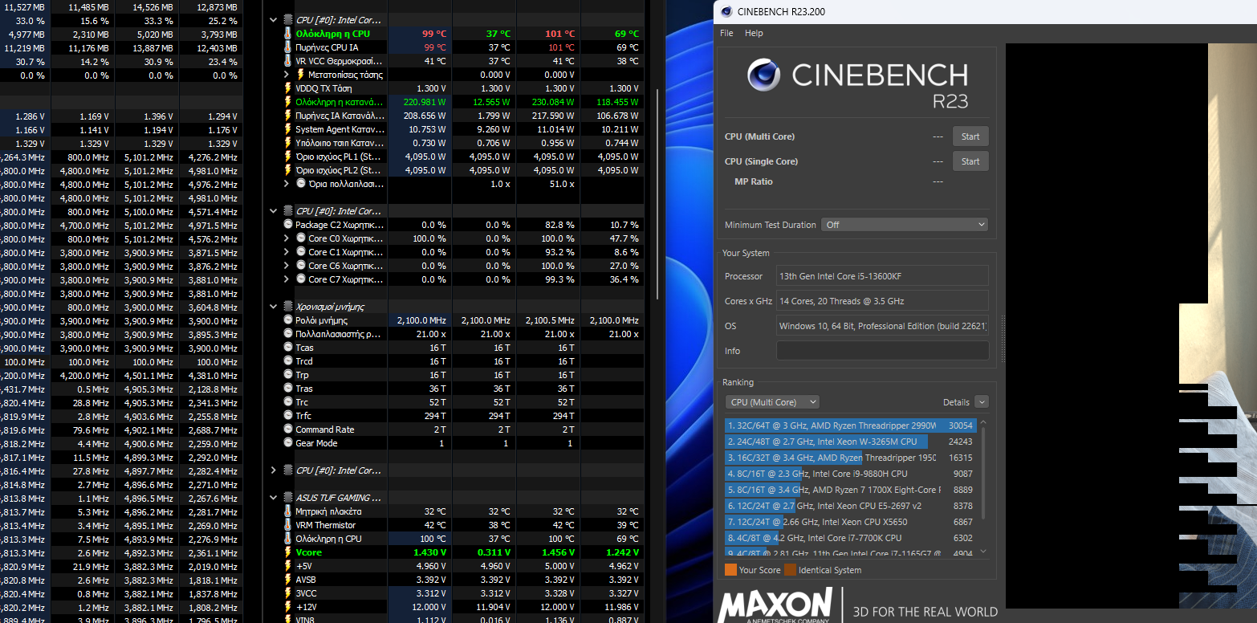Click the clock icon beside Trfc
The height and width of the screenshot is (623, 1257).
click(x=288, y=416)
